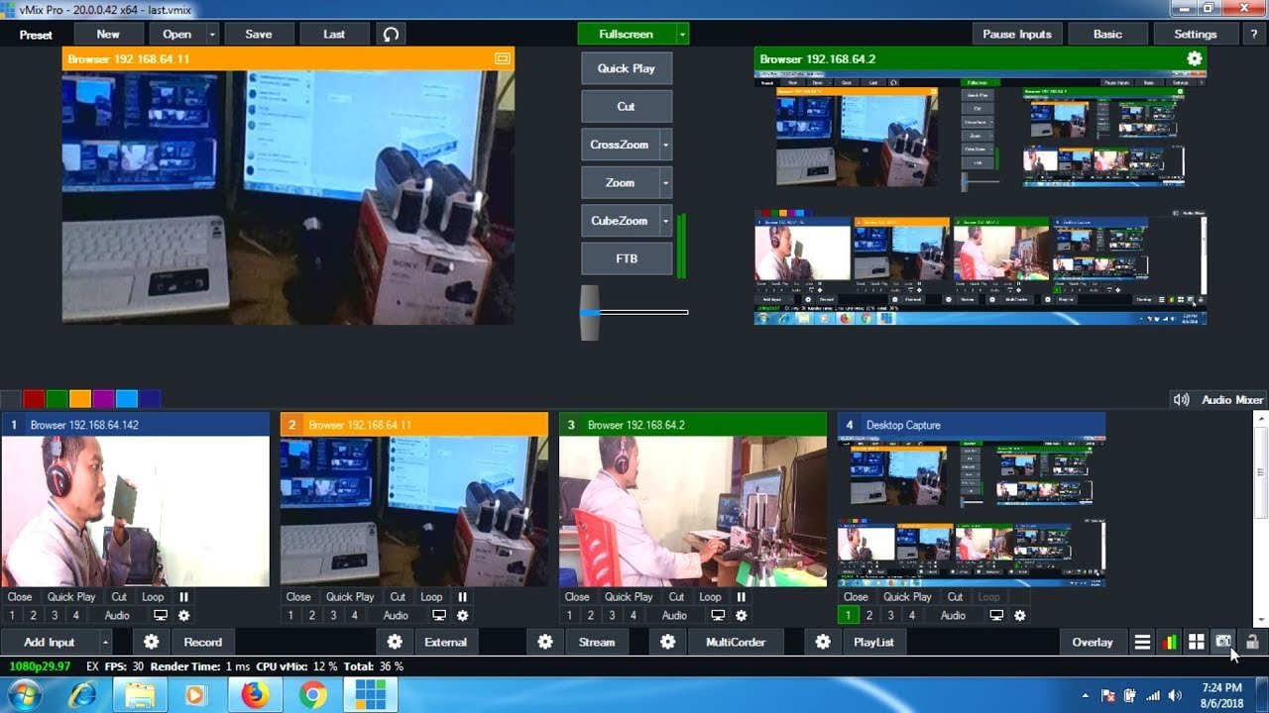This screenshot has width=1269, height=713.
Task: Open Chrome from the taskbar
Action: click(313, 695)
